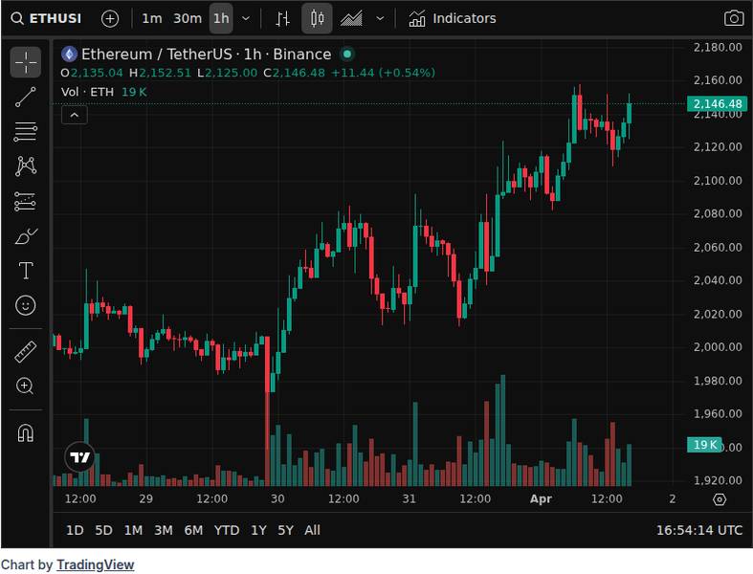Click the 2,180.00 price scale label

click(x=718, y=47)
